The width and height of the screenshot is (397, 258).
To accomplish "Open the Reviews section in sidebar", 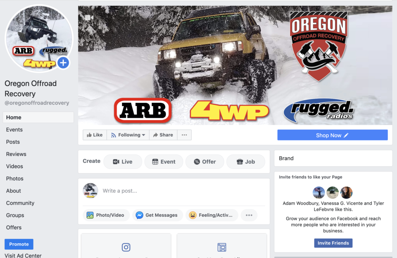I will (16, 154).
